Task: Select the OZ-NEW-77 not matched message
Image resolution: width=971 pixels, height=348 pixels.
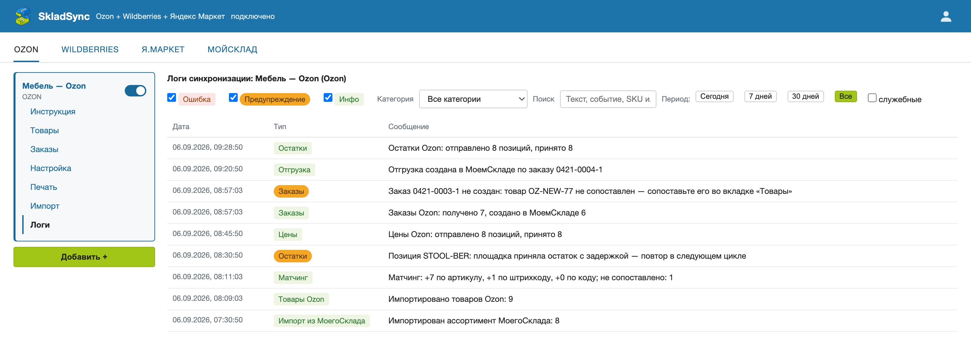Action: click(x=590, y=191)
